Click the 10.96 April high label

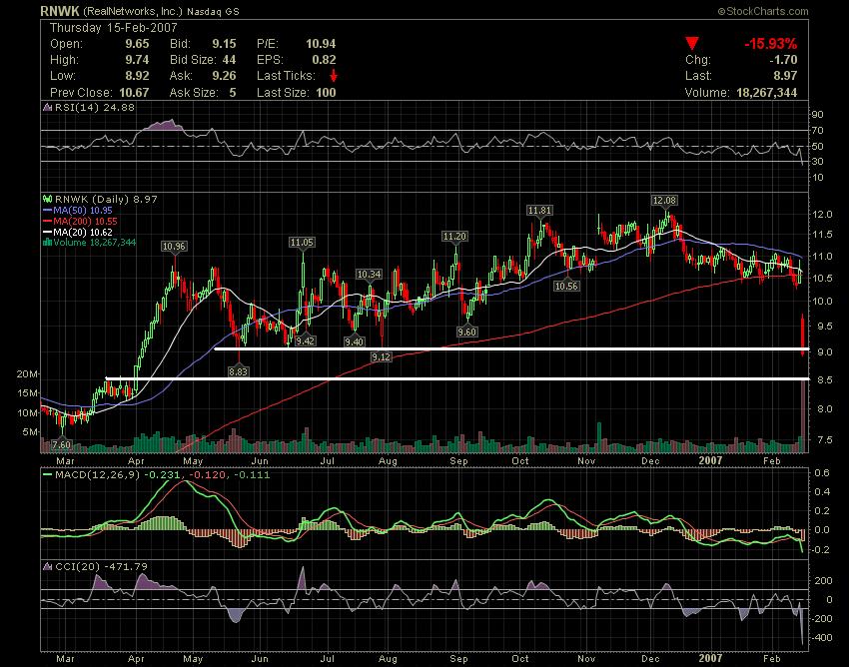[x=174, y=247]
